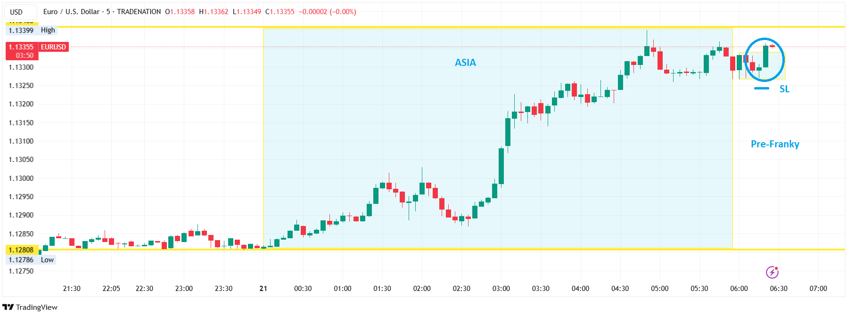Select the yellow 1.12808 price line label
Screen dimensions: 855x331
(x=21, y=250)
